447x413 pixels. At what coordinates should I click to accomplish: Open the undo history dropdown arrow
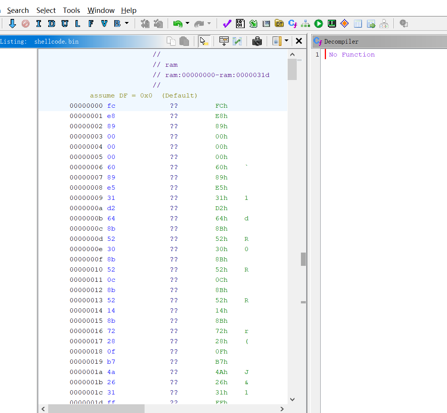pyautogui.click(x=187, y=24)
